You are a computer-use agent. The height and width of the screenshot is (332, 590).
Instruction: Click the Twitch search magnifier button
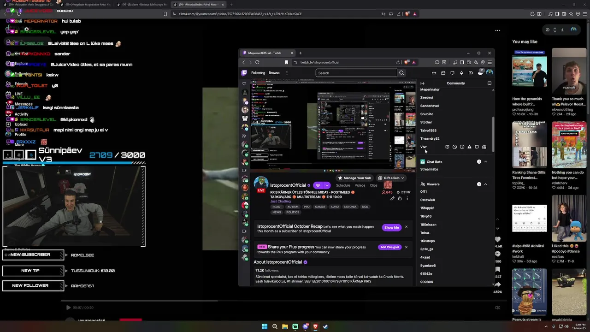(401, 73)
